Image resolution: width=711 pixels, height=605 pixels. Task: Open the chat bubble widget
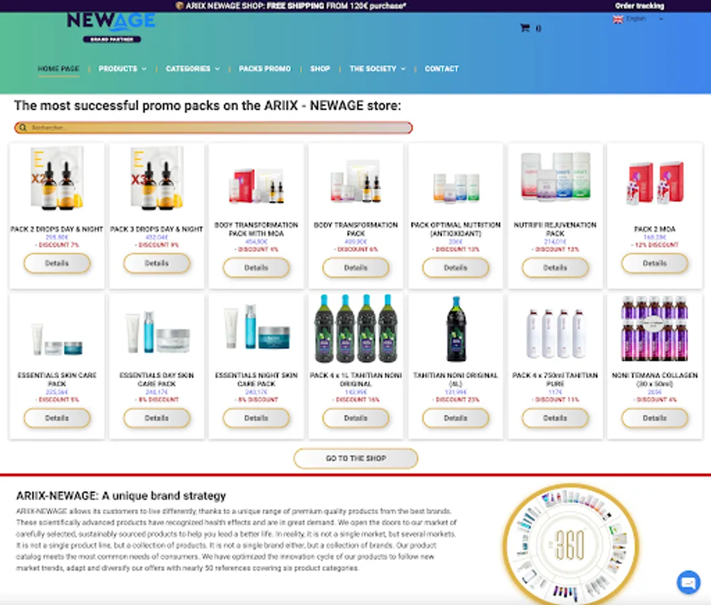pyautogui.click(x=688, y=582)
